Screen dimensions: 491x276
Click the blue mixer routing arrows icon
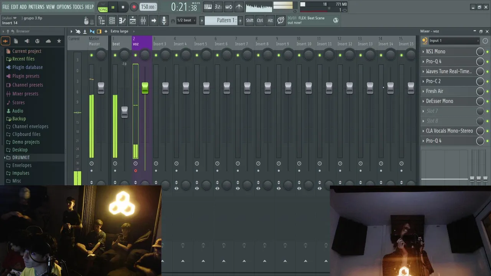(x=92, y=31)
